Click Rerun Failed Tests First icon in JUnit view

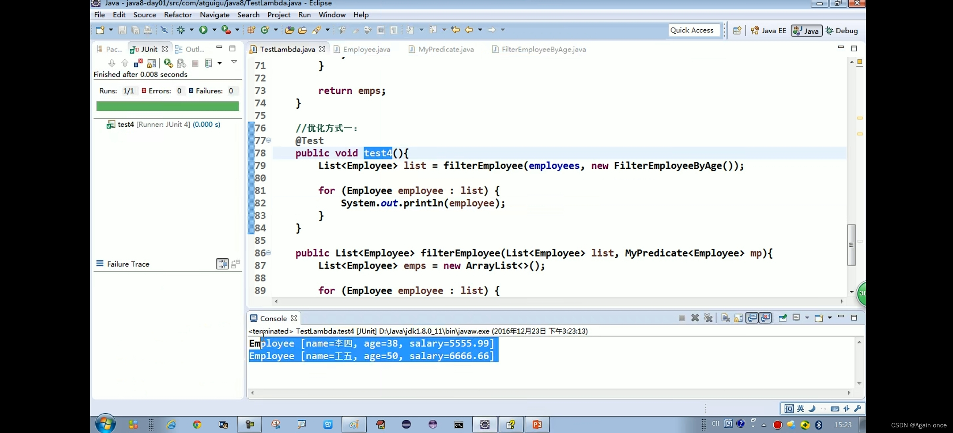point(181,63)
